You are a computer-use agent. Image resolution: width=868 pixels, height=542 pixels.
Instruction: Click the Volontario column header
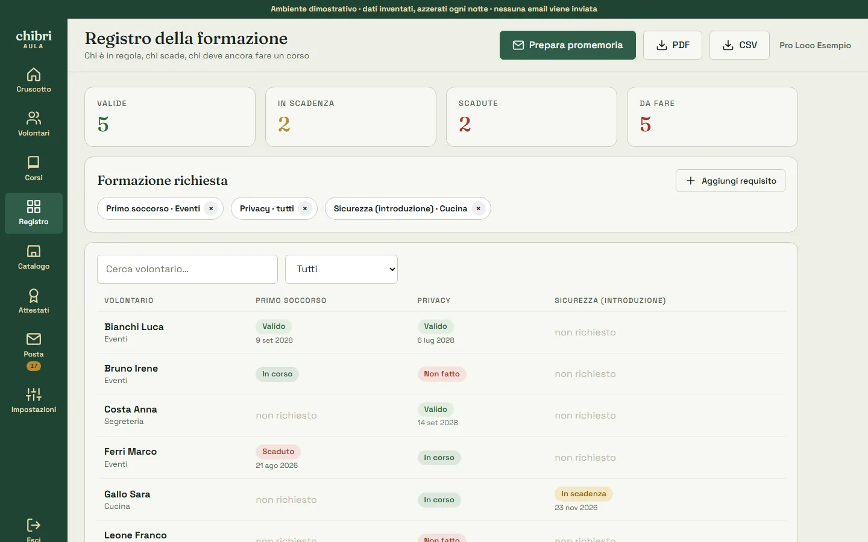tap(129, 301)
